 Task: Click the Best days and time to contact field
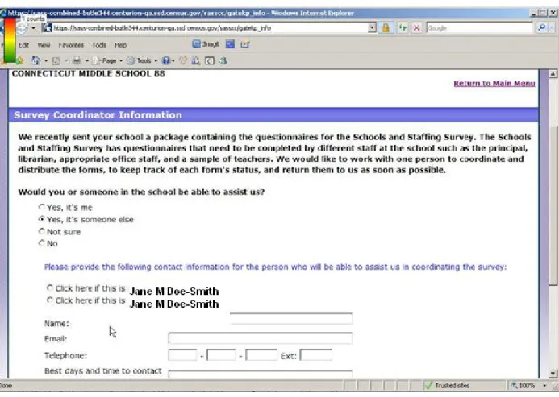261,374
